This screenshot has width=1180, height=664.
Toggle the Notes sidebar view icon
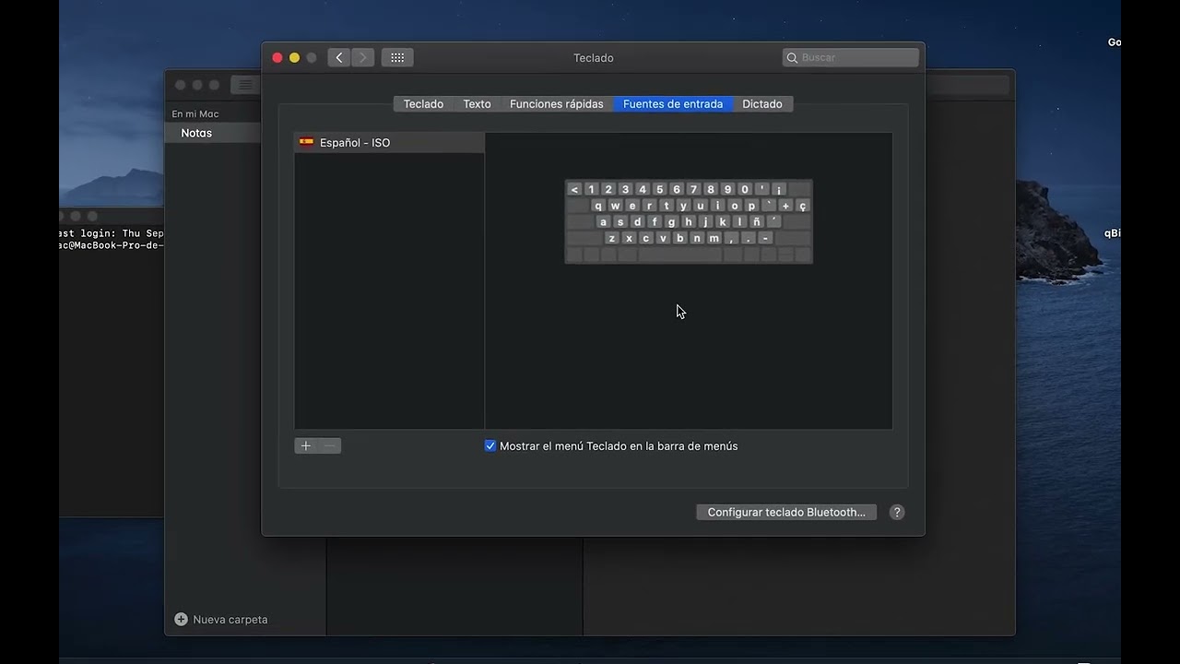(245, 85)
